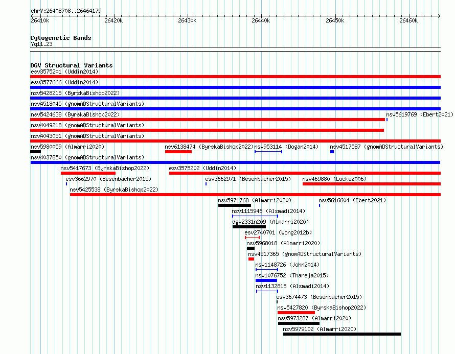Click the ruler's right arrow end

point(439,16)
